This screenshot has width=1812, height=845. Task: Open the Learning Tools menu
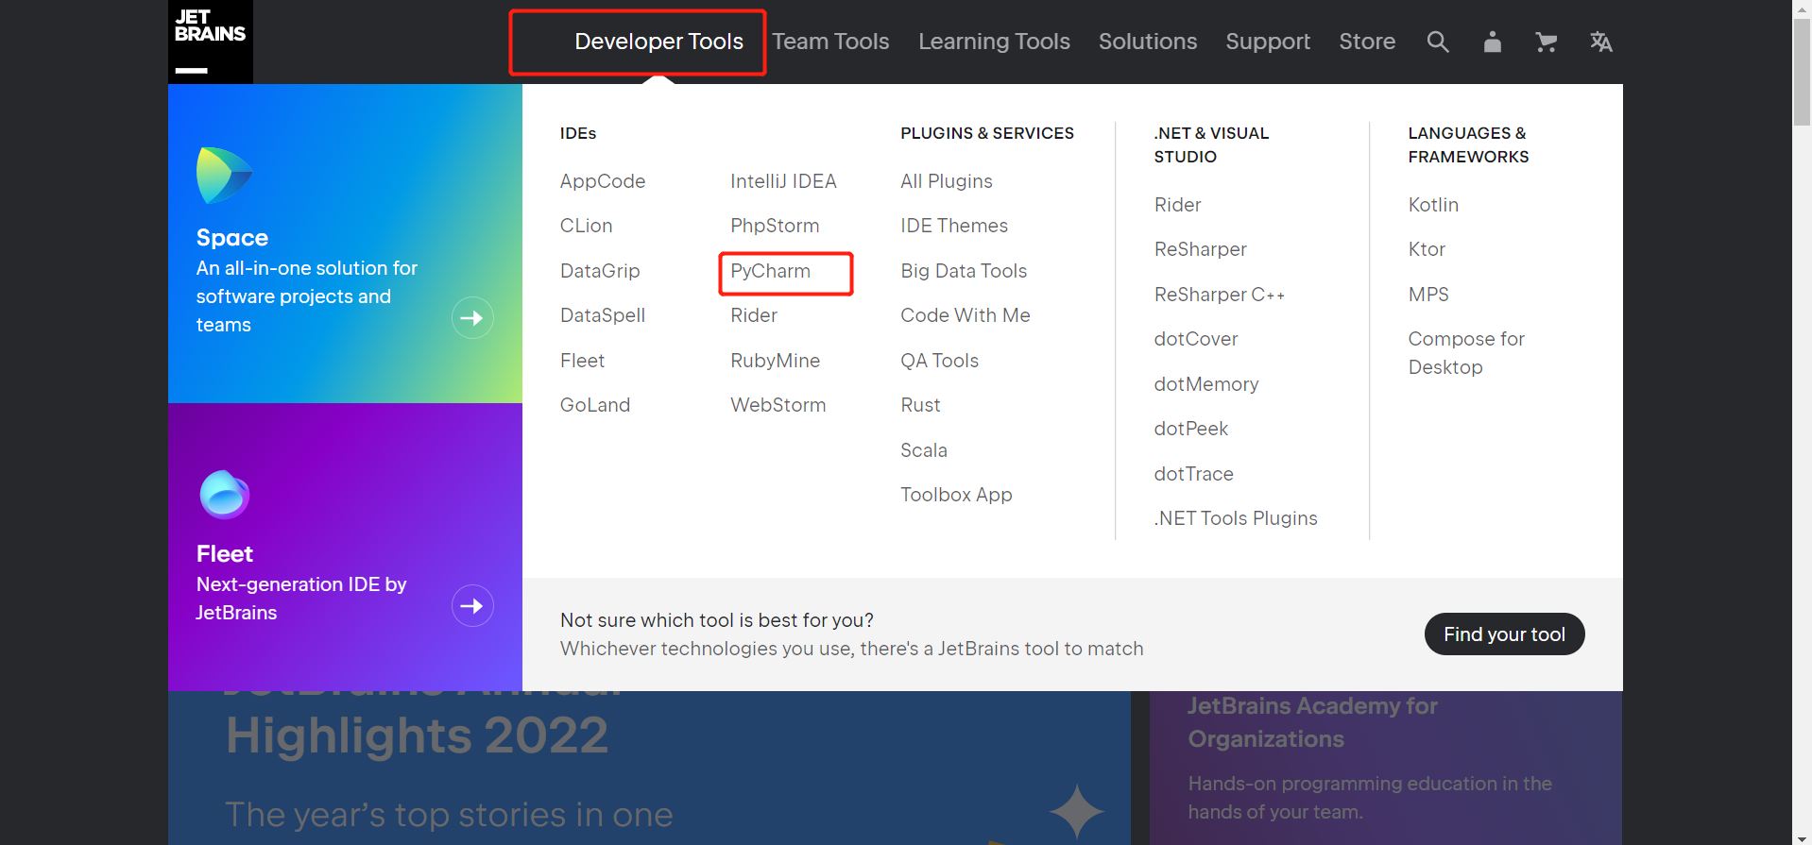click(x=994, y=42)
